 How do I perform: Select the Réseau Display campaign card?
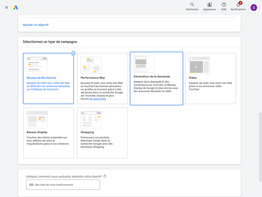48,133
